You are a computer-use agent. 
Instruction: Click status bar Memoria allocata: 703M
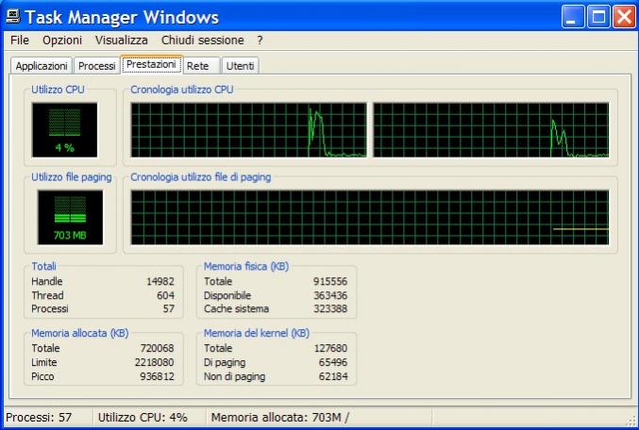280,418
